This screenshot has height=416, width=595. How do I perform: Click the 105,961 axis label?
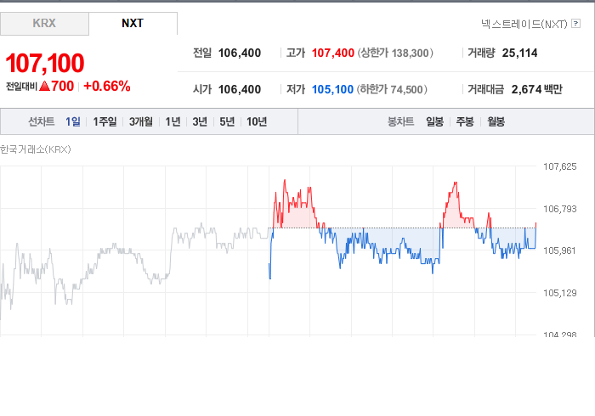(x=559, y=250)
